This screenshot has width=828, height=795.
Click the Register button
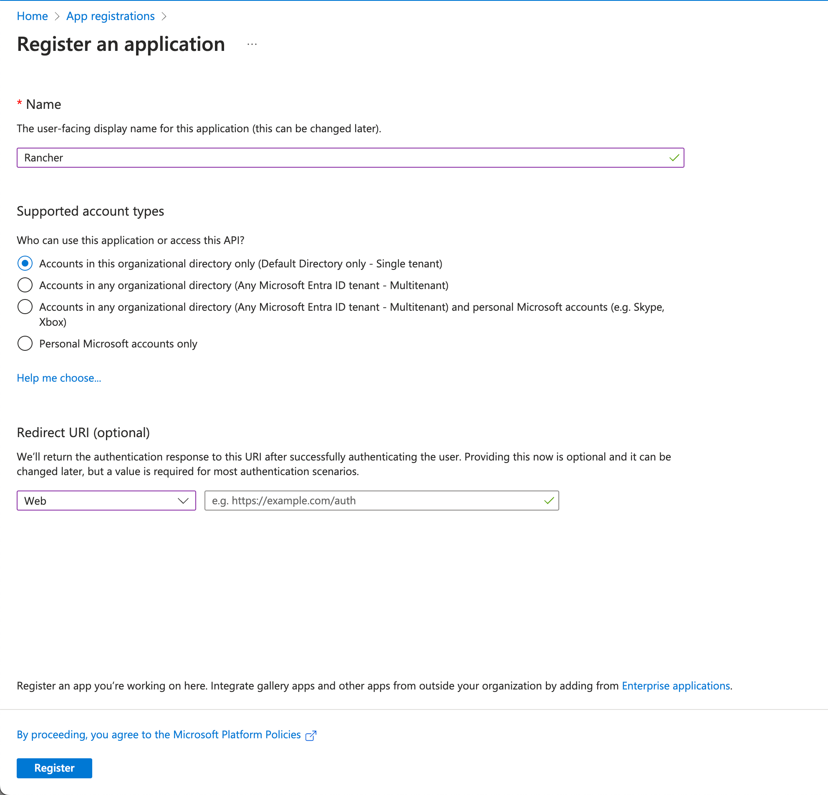point(54,768)
